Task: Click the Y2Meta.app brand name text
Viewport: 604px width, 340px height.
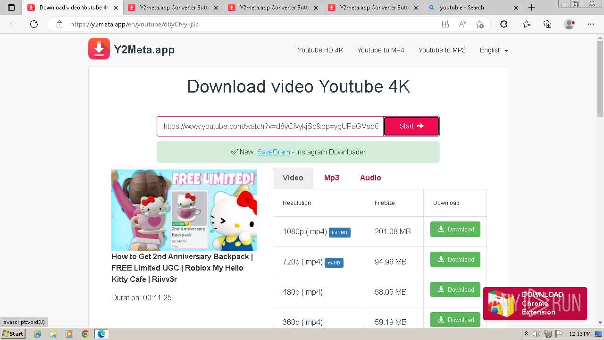Action: click(144, 50)
